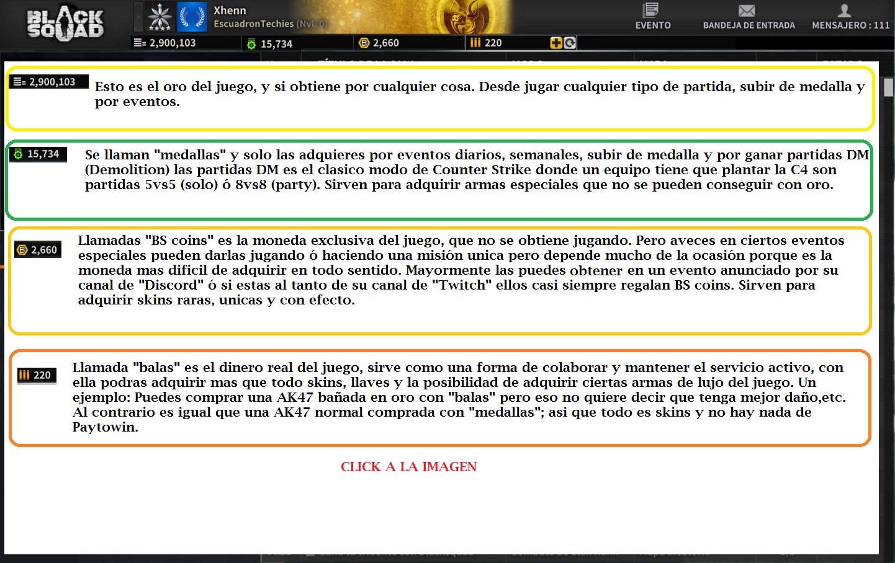This screenshot has width=895, height=563.
Task: Follow the red CLICK A LA IMAGEN link
Action: tap(408, 467)
